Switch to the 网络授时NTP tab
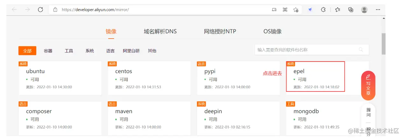This screenshot has height=139, width=404. (x=220, y=32)
